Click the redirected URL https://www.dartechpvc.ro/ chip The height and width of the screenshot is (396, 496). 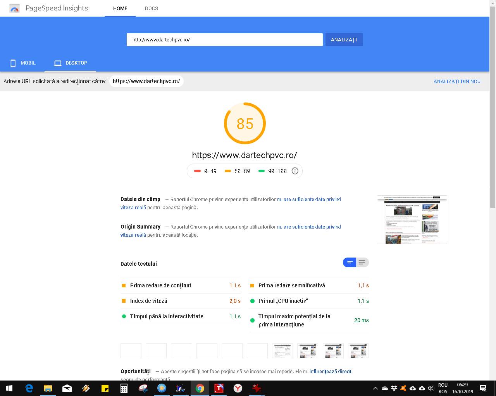coord(146,81)
